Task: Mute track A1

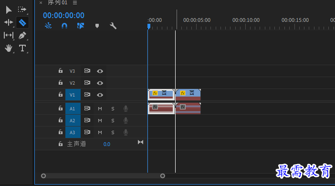Action: coord(100,109)
